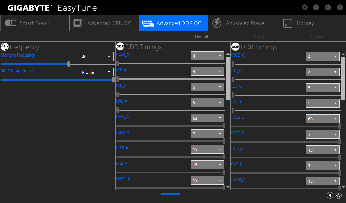
Task: Click the Hotkey K key icon
Action: (288, 23)
